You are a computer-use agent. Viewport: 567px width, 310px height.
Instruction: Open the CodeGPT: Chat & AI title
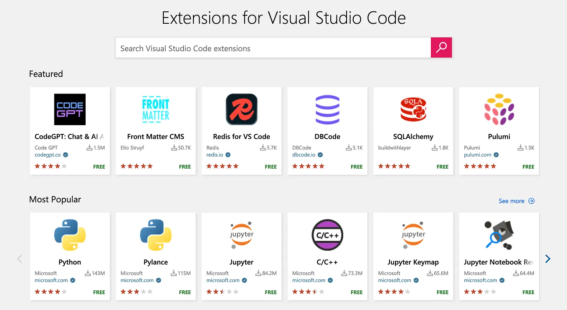[70, 136]
